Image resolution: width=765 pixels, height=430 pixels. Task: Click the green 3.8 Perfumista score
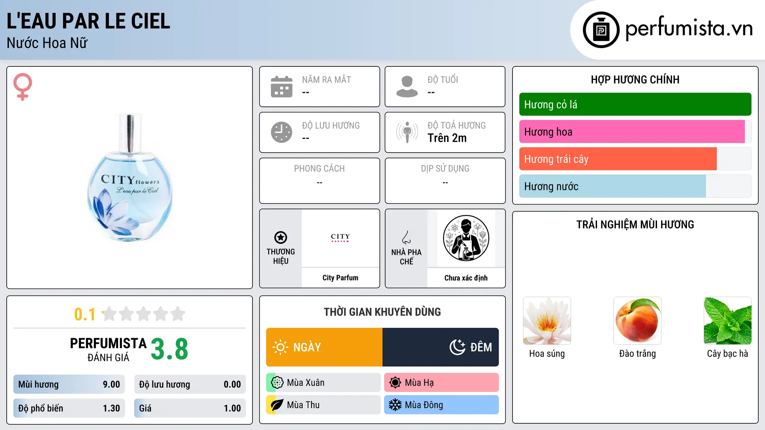170,349
